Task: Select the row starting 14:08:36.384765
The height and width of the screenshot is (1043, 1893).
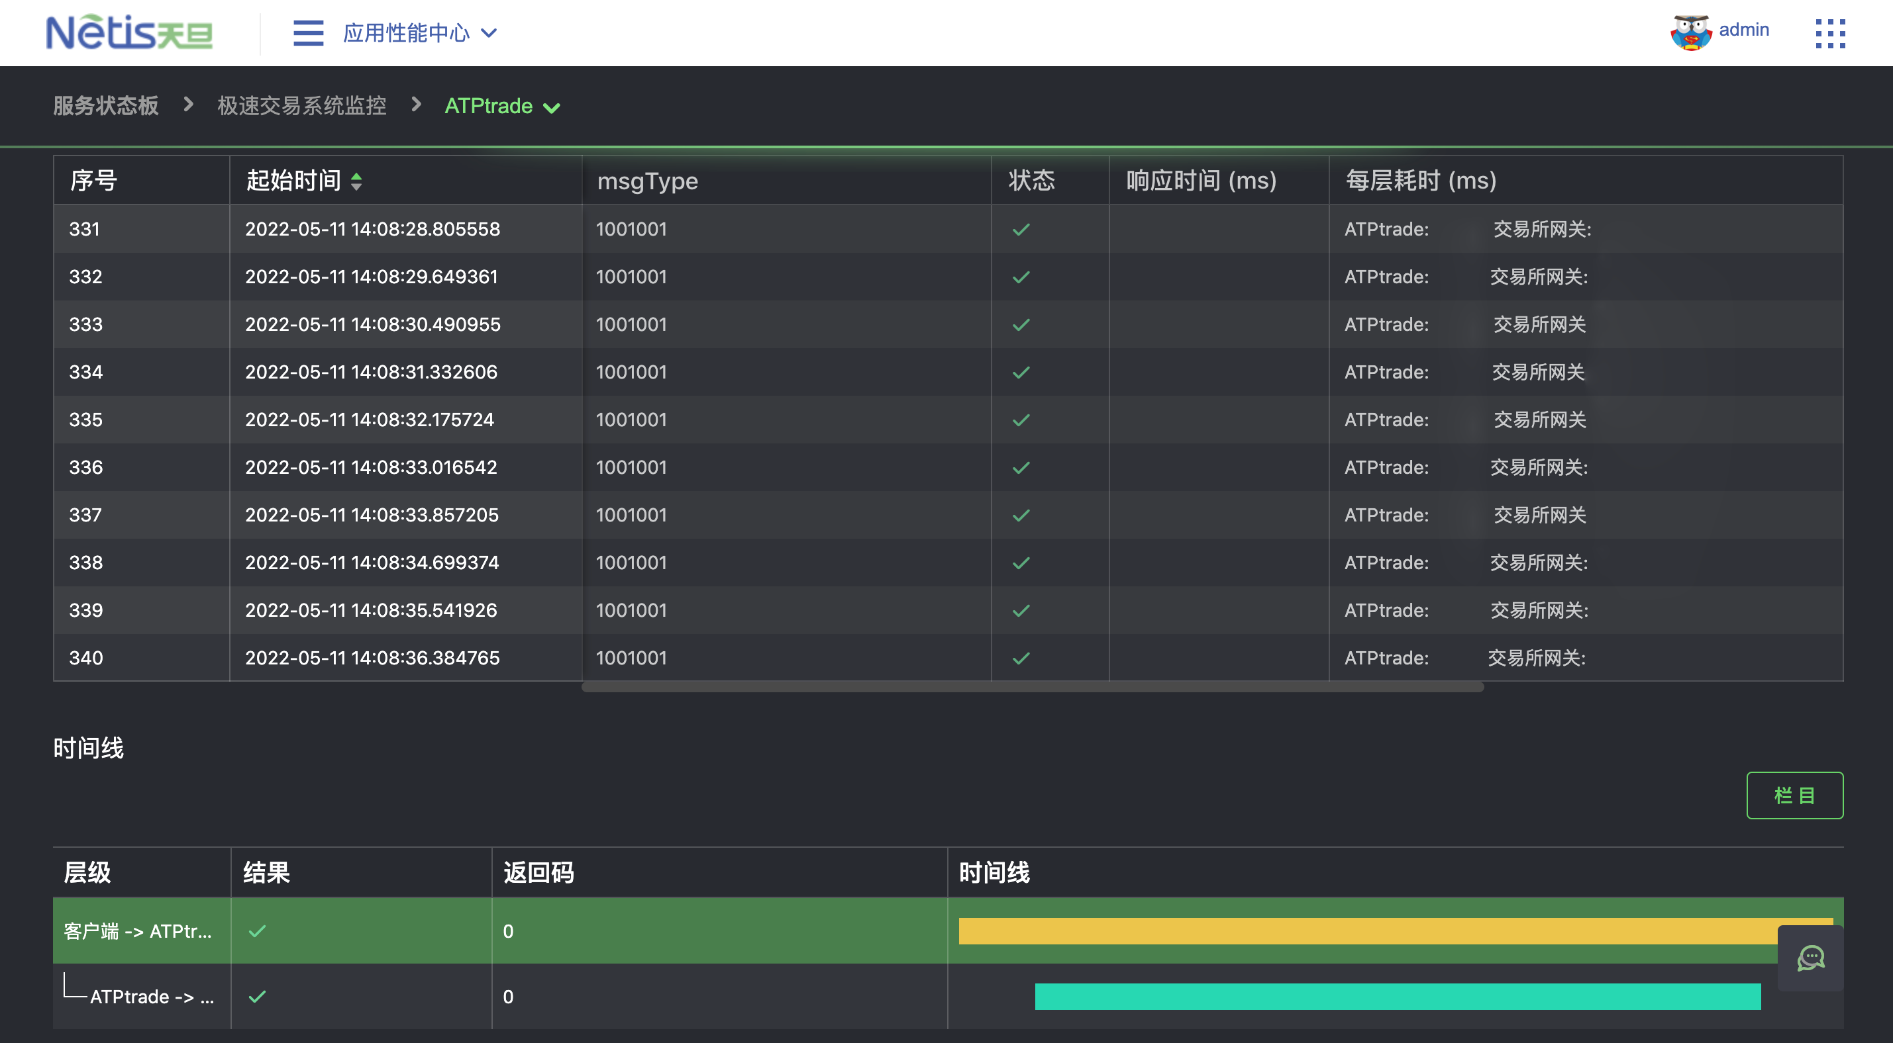Action: pyautogui.click(x=372, y=658)
